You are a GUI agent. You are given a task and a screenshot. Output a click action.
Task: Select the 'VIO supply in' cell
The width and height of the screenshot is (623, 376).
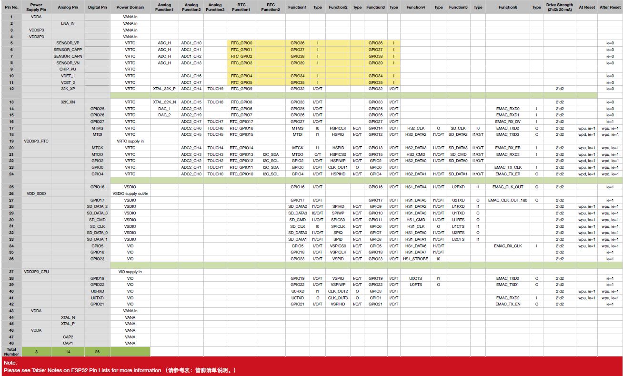tap(130, 272)
